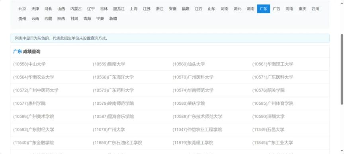This screenshot has height=154, width=344.
Task: Click the active 广东 province tab
Action: 264,9
